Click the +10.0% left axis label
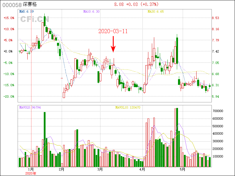235x176 pixels. (9, 29)
